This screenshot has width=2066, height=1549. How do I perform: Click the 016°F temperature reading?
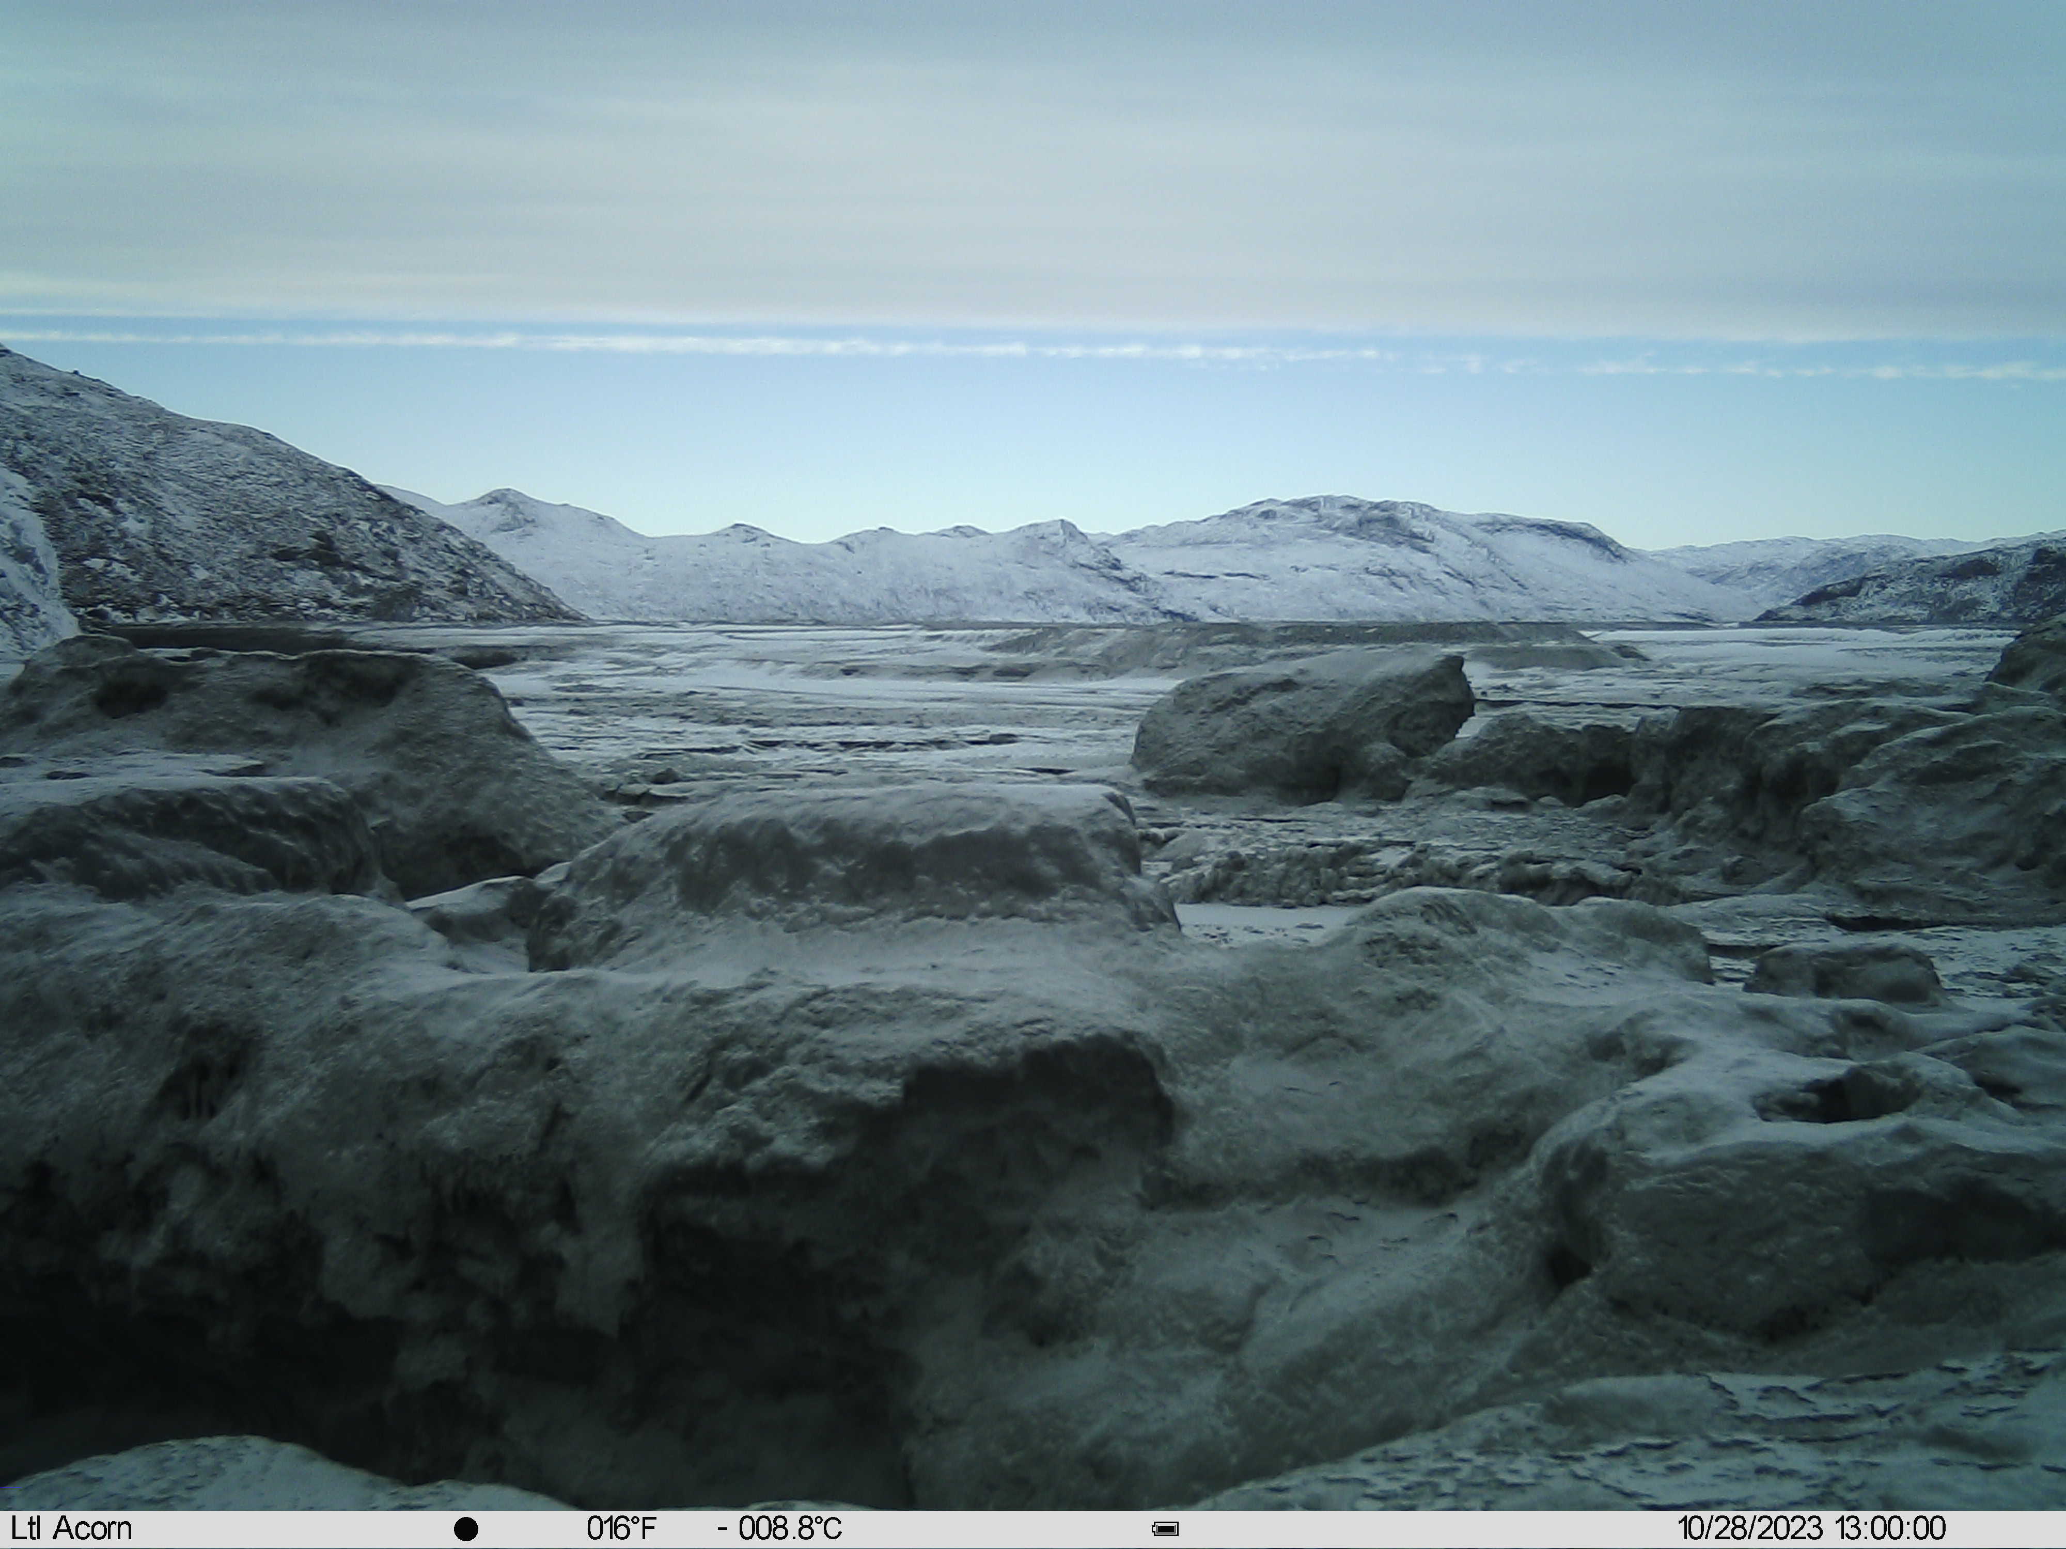(621, 1528)
